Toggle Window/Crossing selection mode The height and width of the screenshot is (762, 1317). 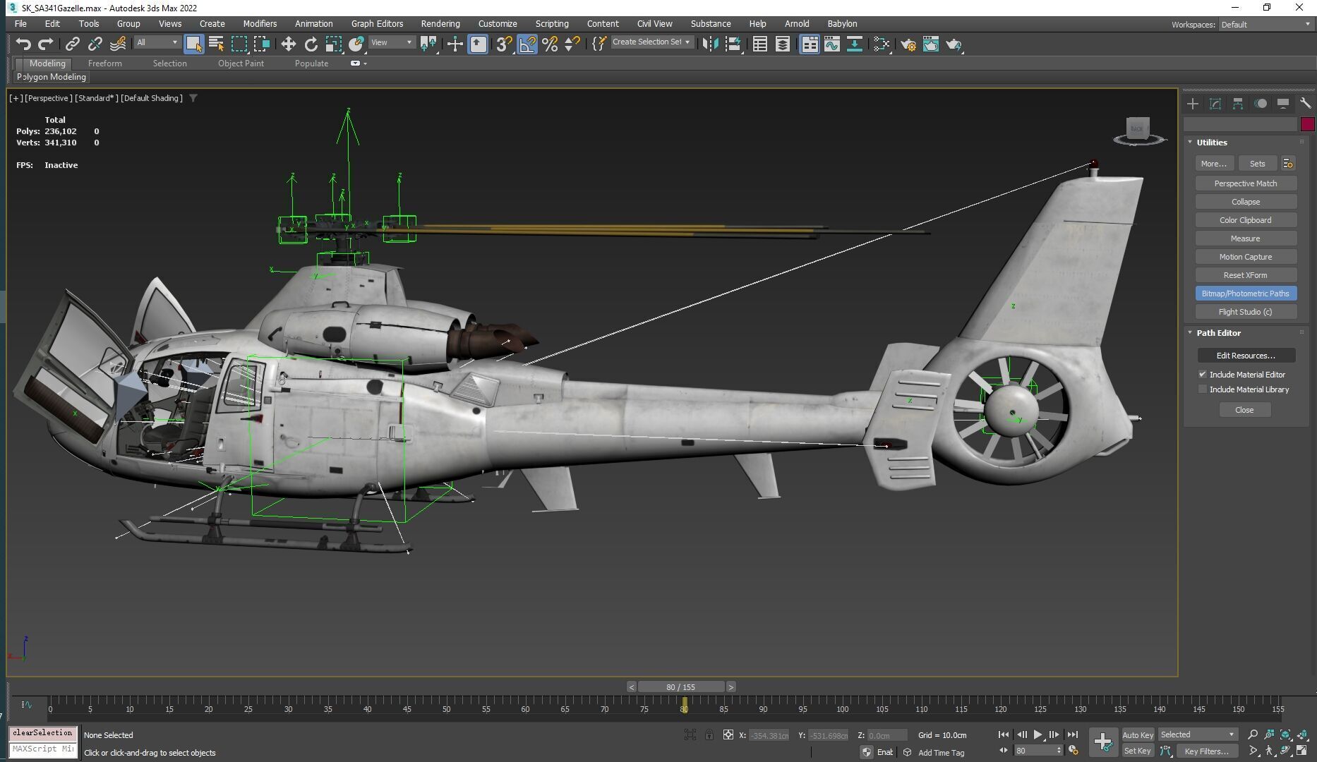262,44
